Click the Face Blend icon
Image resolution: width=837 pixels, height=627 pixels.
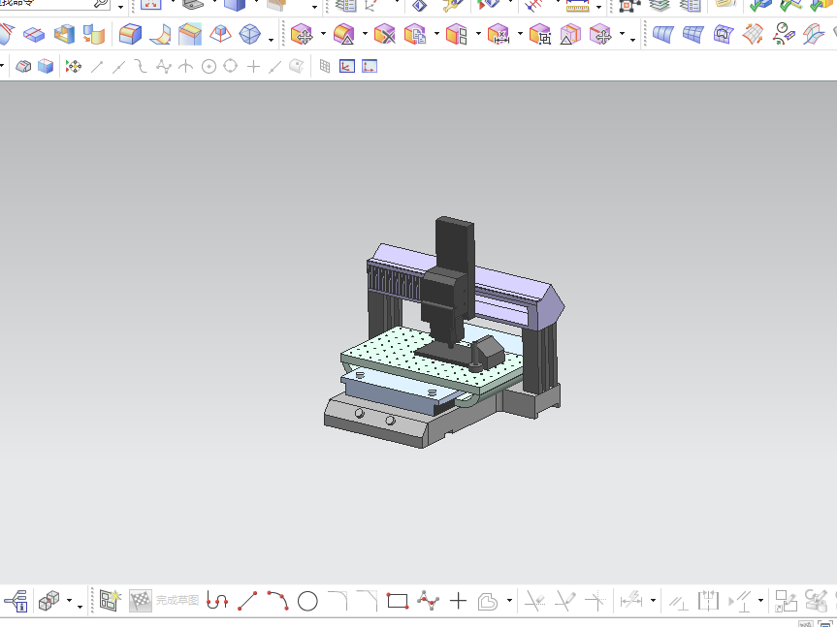point(160,35)
